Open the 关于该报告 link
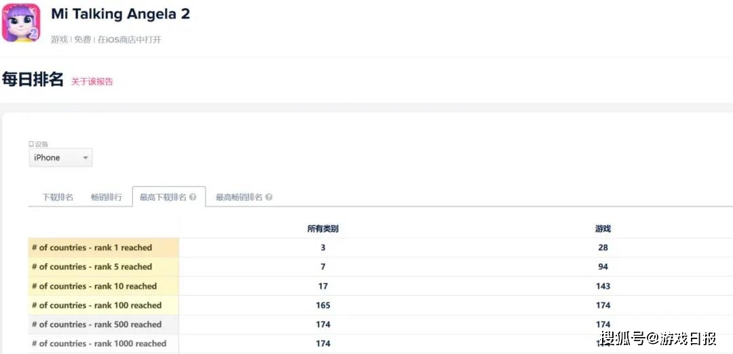Screen dimensions: 733x354 92,81
